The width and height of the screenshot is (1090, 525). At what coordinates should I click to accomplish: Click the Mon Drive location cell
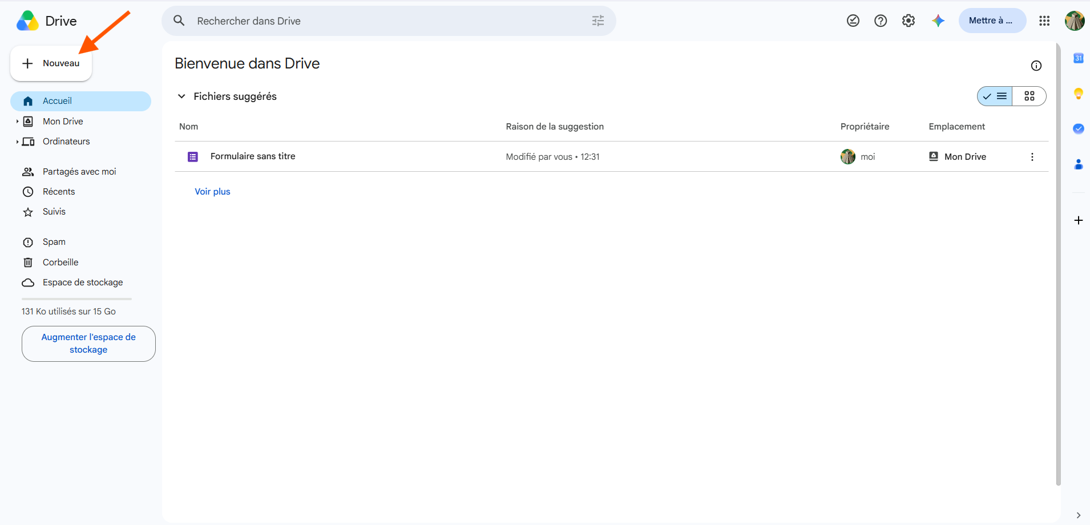coord(958,157)
